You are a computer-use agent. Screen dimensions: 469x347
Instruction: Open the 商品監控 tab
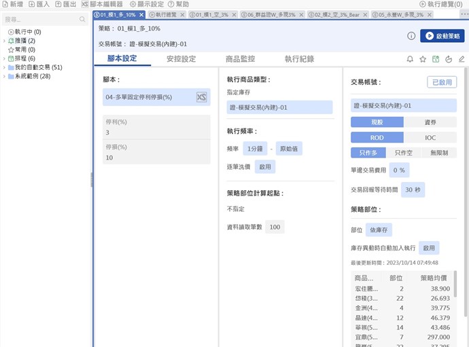239,59
